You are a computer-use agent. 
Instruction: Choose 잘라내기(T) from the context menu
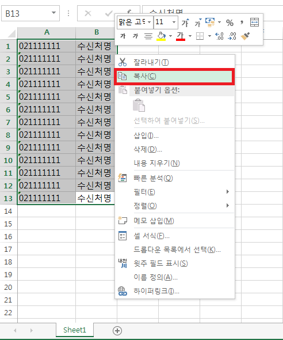click(x=175, y=62)
